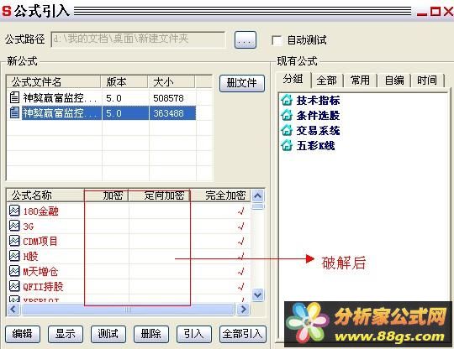The width and height of the screenshot is (454, 349).
Task: Click the horizontal scrollbar's right arrow
Action: pyautogui.click(x=243, y=310)
